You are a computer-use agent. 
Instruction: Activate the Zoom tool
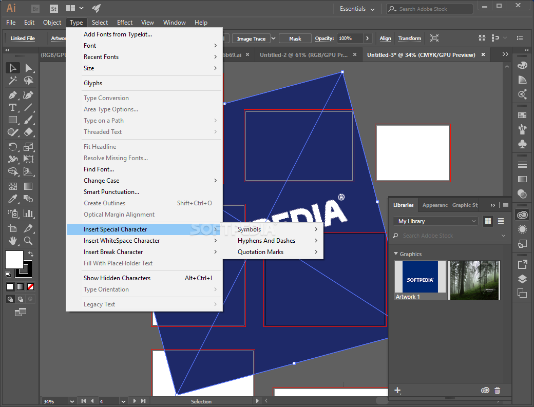pos(28,241)
